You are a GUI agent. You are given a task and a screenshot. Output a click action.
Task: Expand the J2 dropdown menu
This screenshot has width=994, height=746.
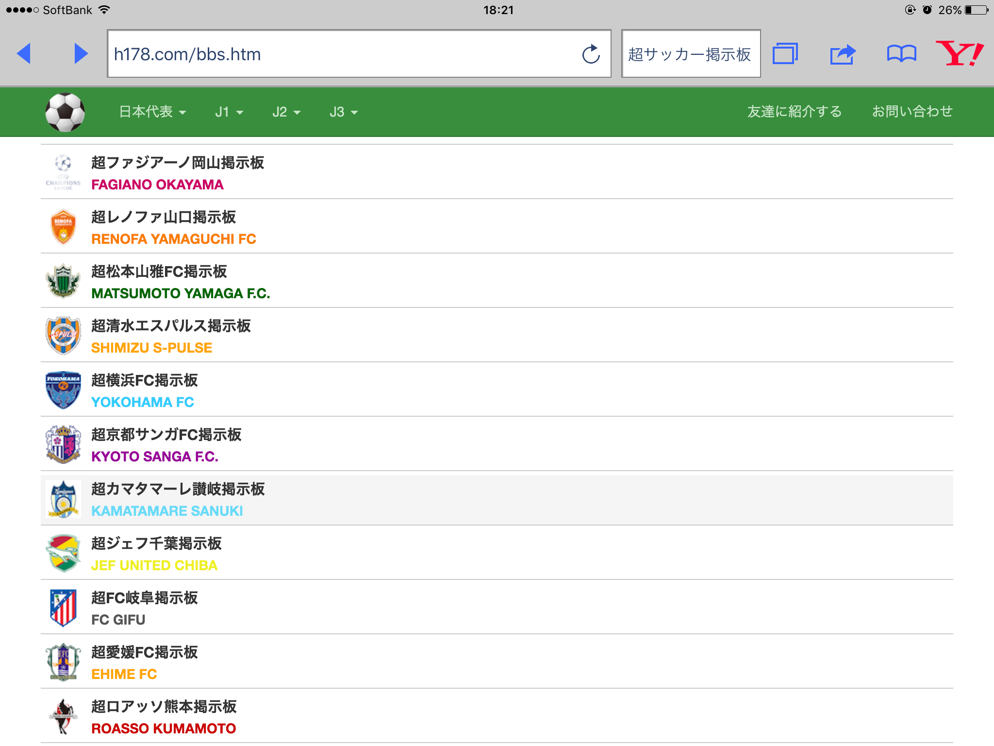(286, 112)
